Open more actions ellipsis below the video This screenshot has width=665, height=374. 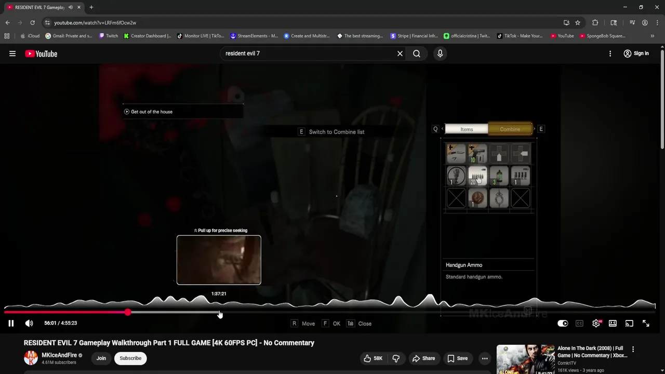485,358
